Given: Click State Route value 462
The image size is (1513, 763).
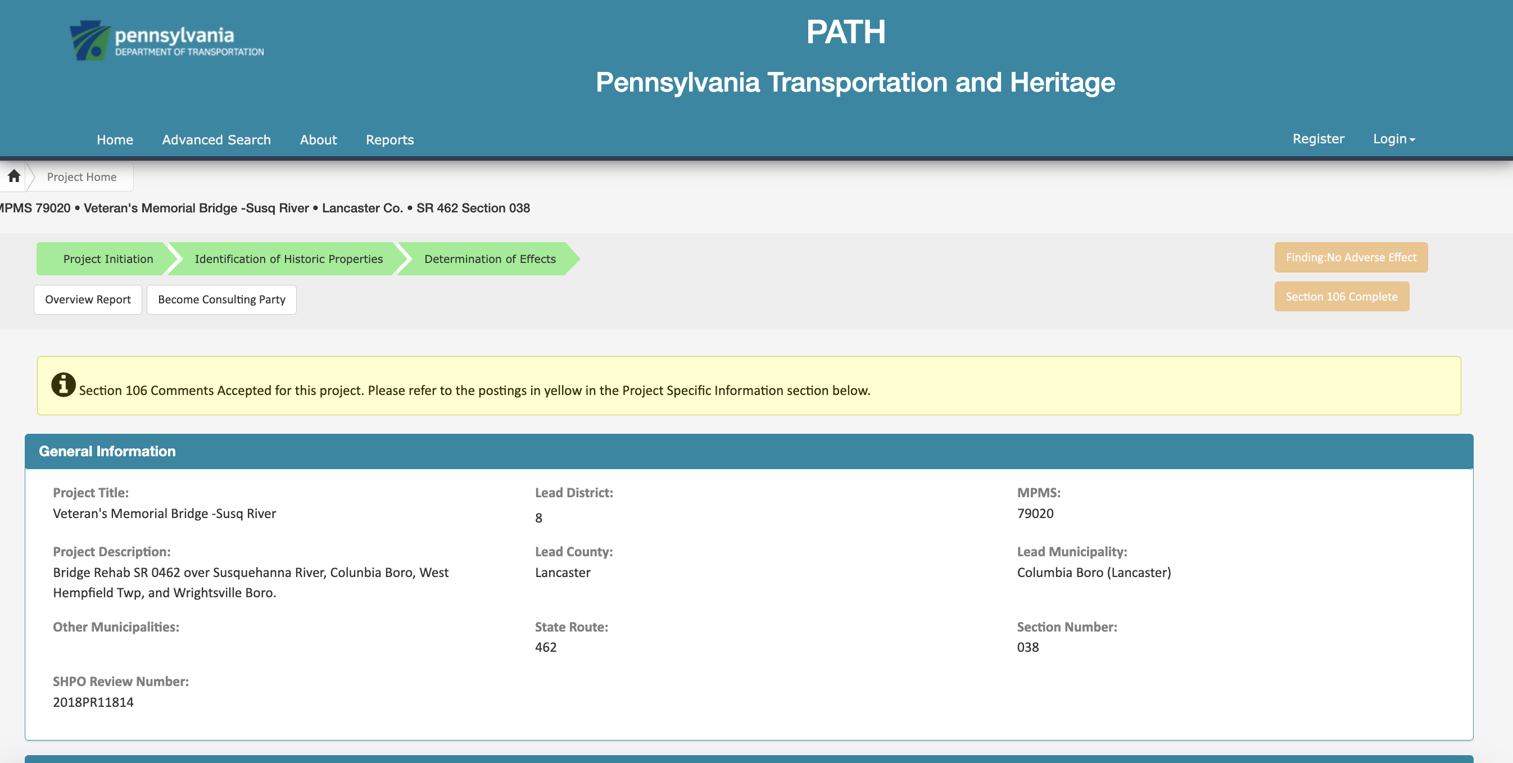Looking at the screenshot, I should point(546,647).
